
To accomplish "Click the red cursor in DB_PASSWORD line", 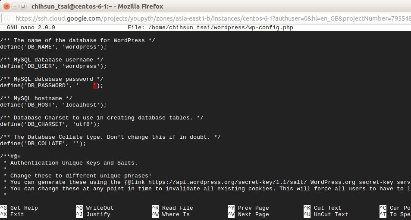I will (95, 86).
